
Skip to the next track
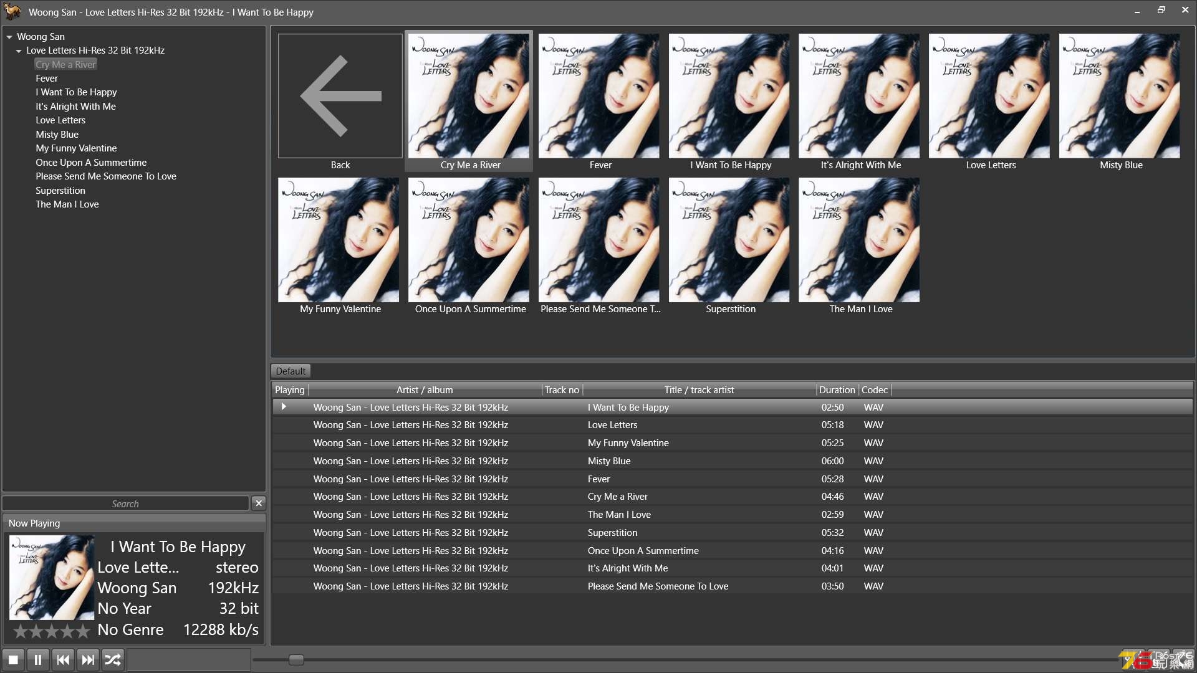coord(88,659)
